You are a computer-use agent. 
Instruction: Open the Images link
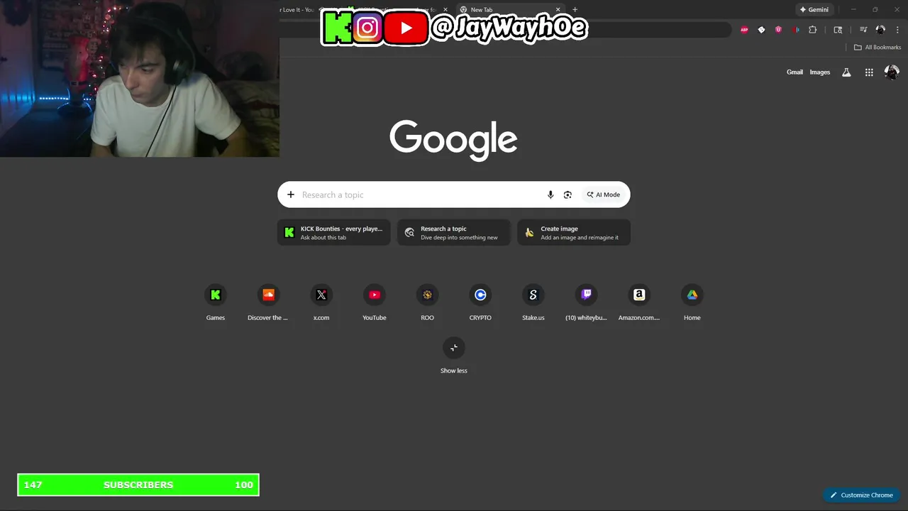pyautogui.click(x=820, y=72)
